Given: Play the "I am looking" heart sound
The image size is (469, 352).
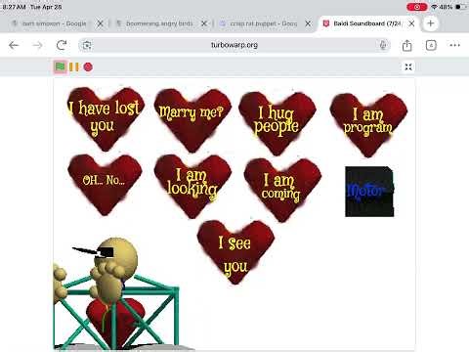Looking at the screenshot, I should [192, 186].
